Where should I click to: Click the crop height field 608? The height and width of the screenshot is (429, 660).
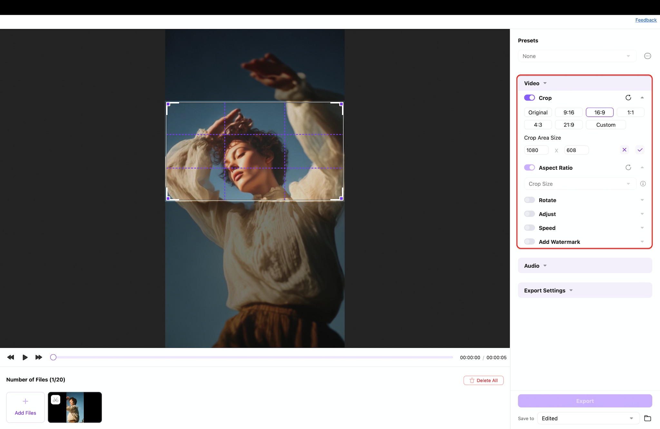tap(576, 150)
